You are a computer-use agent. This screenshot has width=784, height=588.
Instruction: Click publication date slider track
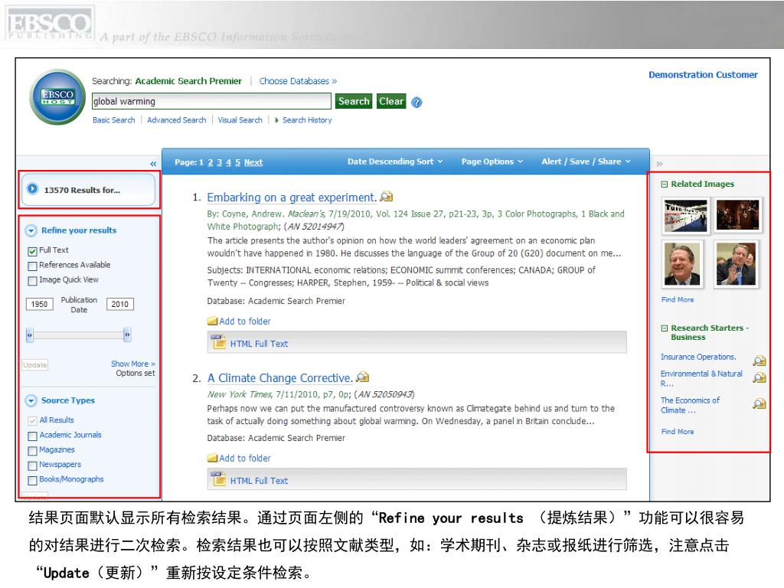point(79,335)
